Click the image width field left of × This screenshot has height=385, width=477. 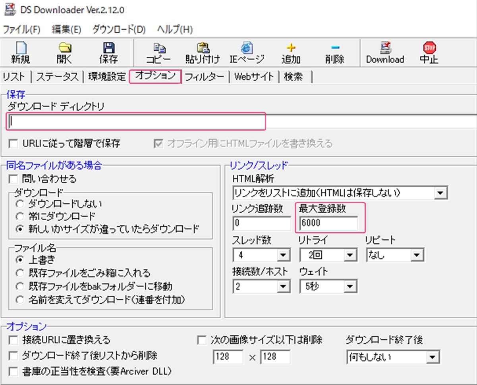tap(228, 357)
